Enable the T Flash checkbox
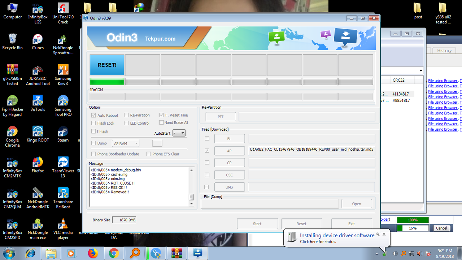Image resolution: width=462 pixels, height=260 pixels. (94, 131)
